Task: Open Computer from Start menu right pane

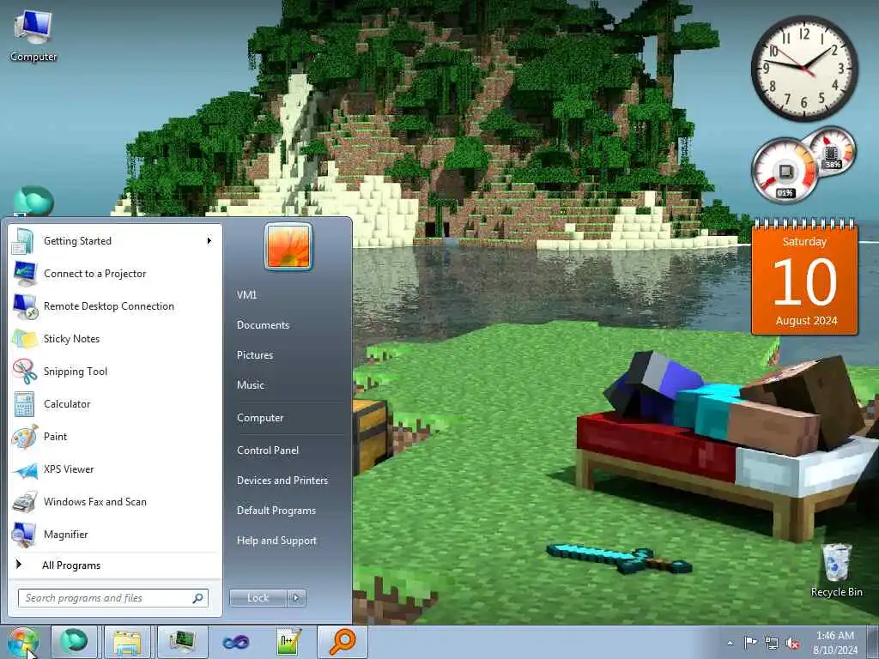Action: click(x=260, y=418)
